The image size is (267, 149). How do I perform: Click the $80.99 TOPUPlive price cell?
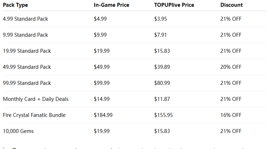point(162,83)
